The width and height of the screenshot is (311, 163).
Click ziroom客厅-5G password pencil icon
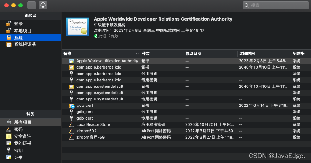click(71, 137)
